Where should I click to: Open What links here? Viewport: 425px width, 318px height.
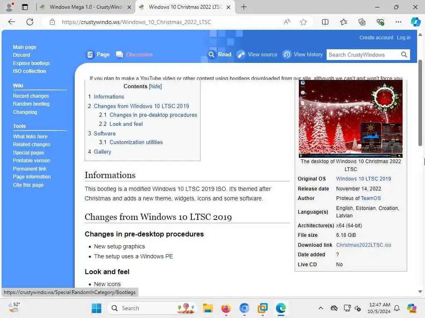tap(30, 137)
